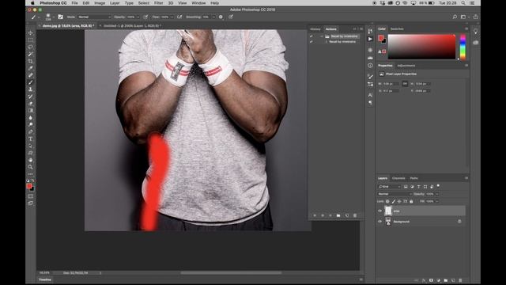Select the Gradient tool
Screen dimensions: 506x285
(x=30, y=111)
